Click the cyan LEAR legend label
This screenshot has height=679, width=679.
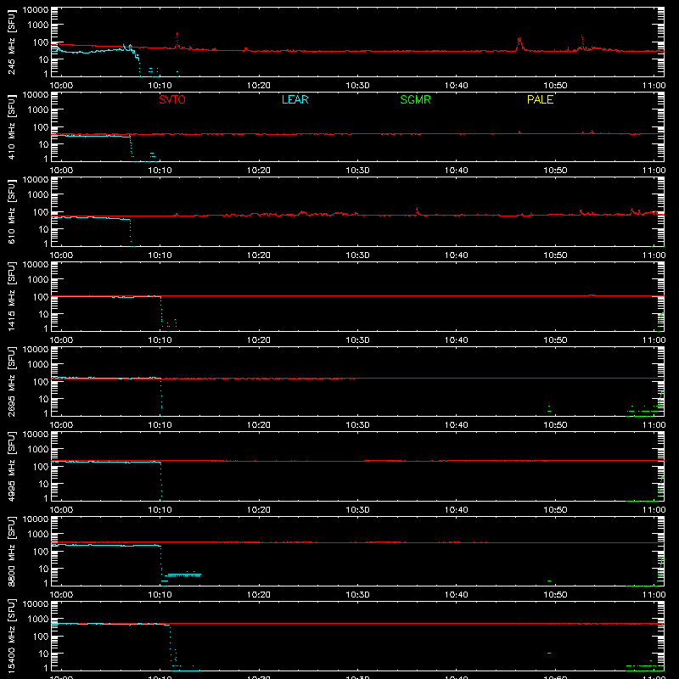tap(295, 99)
